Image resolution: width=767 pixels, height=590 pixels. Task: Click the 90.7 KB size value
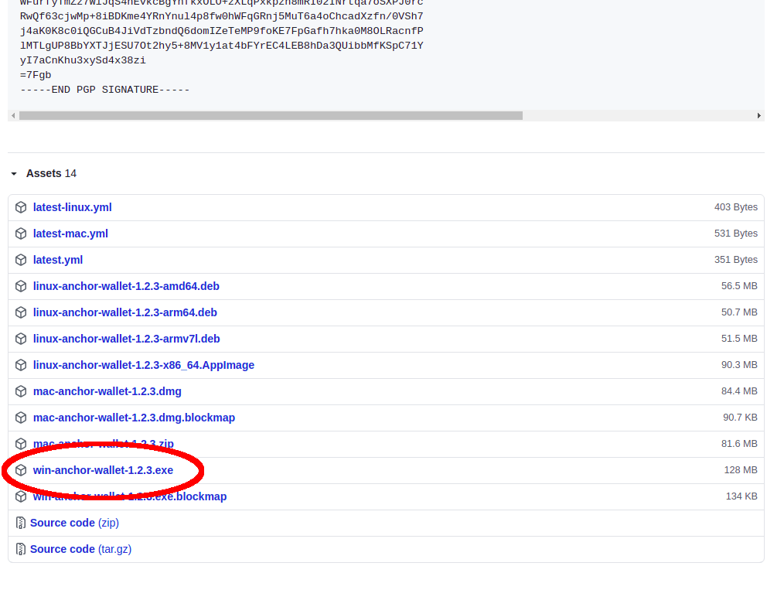point(740,418)
